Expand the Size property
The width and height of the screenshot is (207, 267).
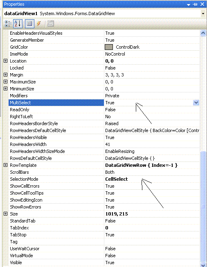point(6,214)
